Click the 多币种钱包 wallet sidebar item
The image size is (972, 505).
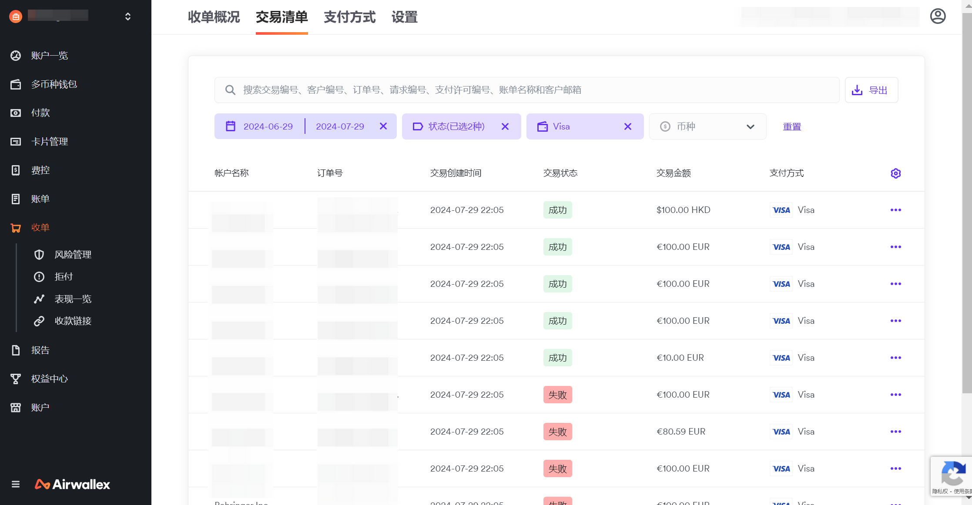54,84
